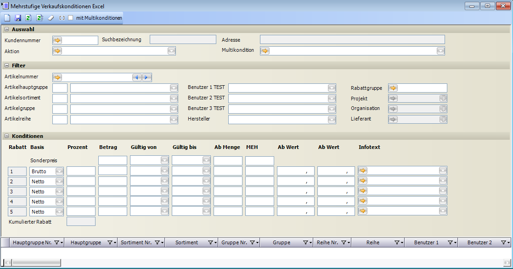The height and width of the screenshot is (269, 513).
Task: Expand the Hersteller dropdown
Action: 332,120
